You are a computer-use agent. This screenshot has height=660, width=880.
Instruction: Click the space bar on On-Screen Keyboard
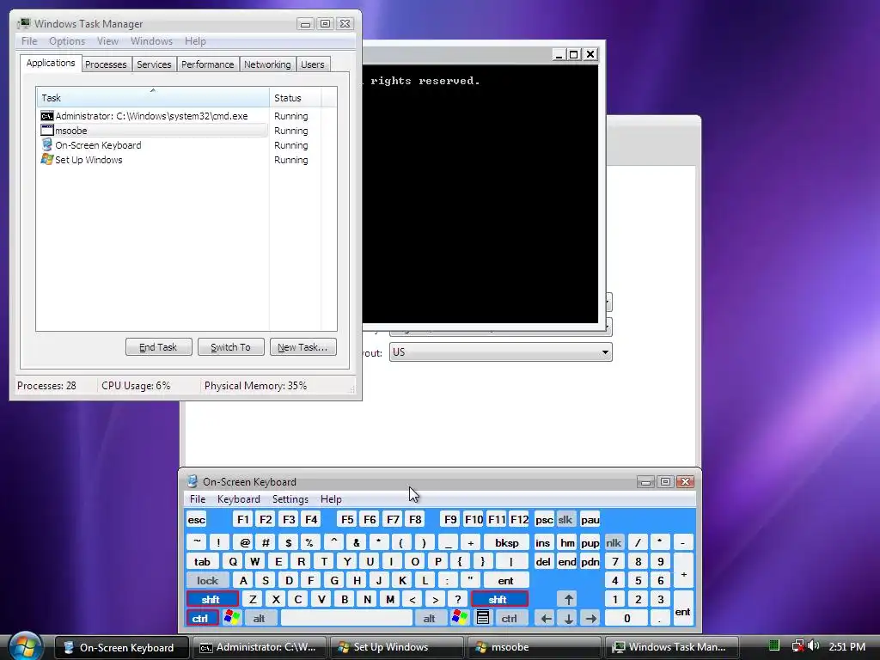pyautogui.click(x=346, y=619)
